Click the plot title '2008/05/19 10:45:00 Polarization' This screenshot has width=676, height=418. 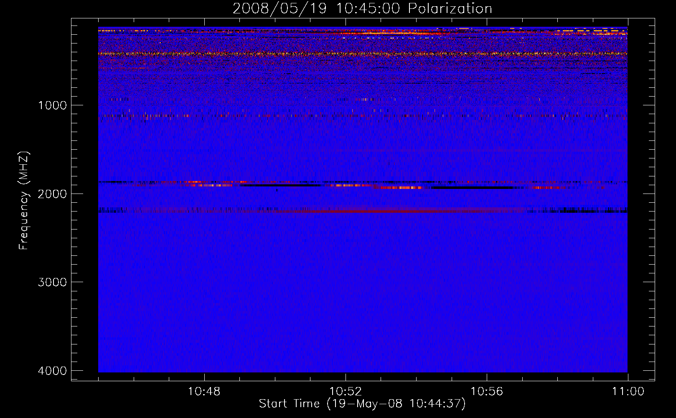[x=362, y=8]
